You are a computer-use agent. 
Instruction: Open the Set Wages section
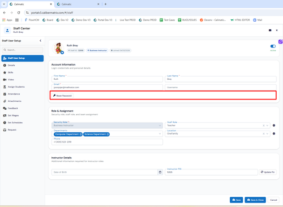point(23,115)
